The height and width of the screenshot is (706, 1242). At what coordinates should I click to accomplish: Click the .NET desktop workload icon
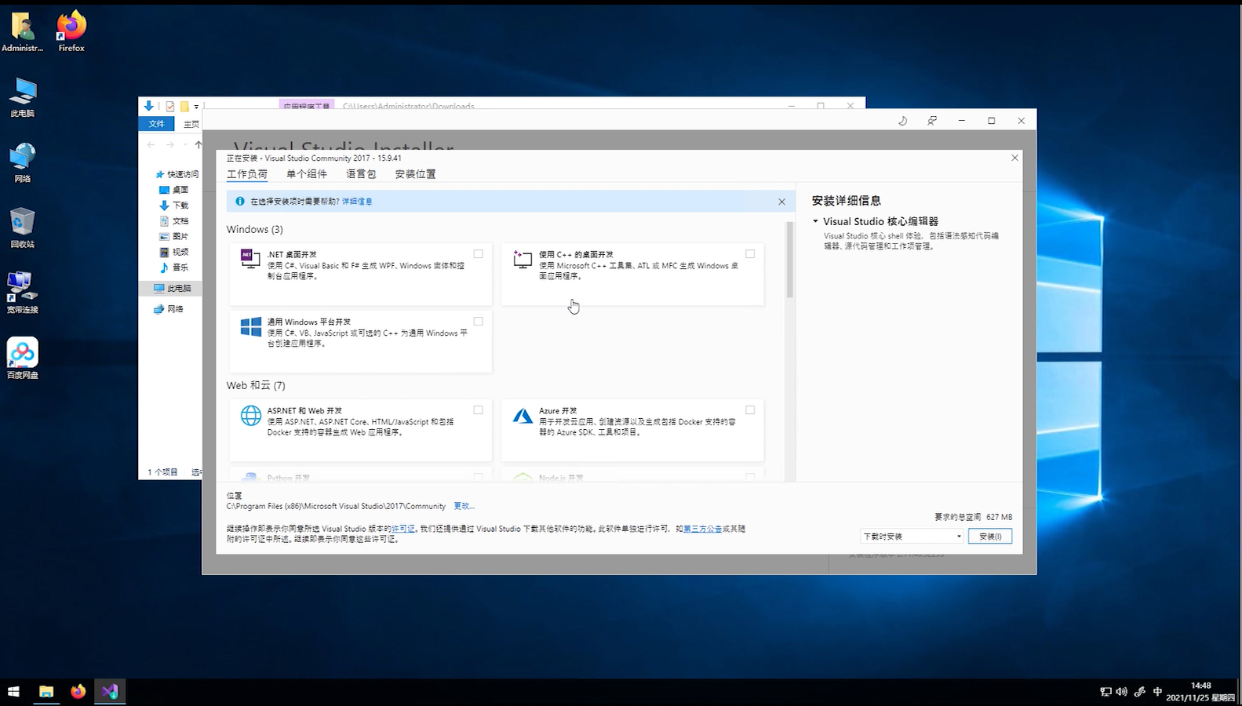pos(250,258)
